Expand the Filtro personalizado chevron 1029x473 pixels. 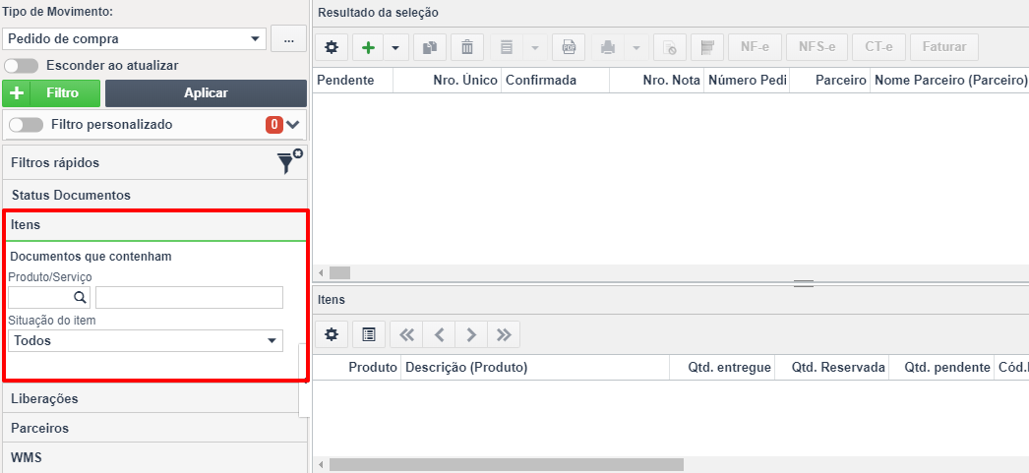click(293, 125)
